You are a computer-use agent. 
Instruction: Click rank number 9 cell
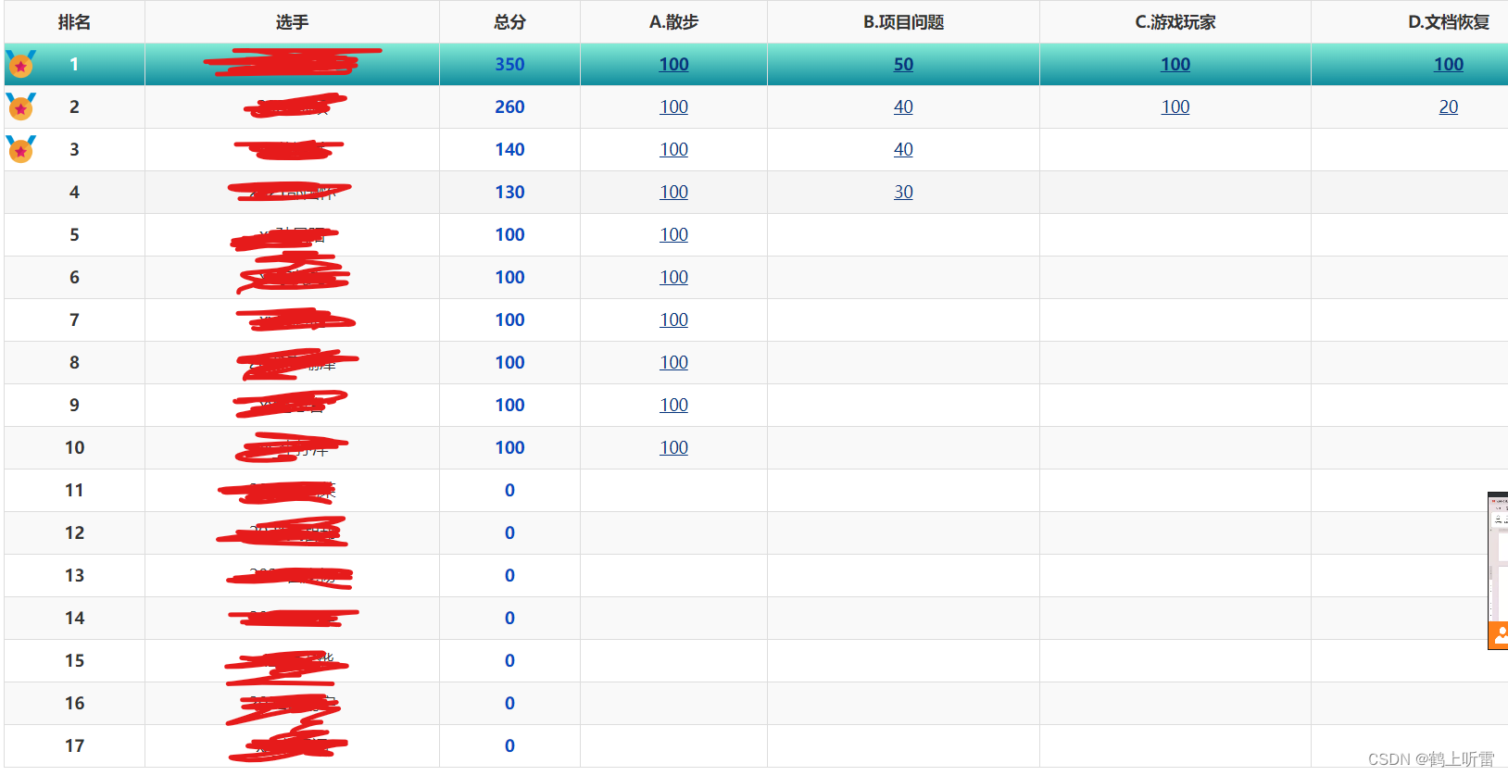click(x=74, y=405)
